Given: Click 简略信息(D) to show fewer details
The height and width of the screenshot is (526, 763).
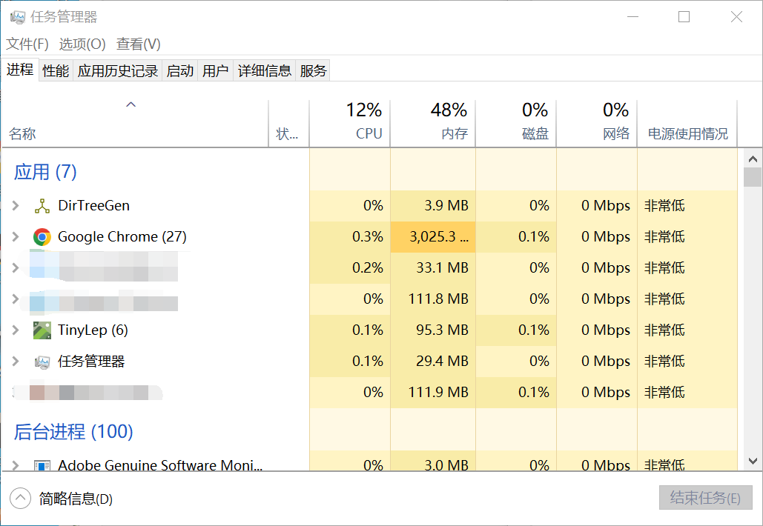Looking at the screenshot, I should pos(76,499).
